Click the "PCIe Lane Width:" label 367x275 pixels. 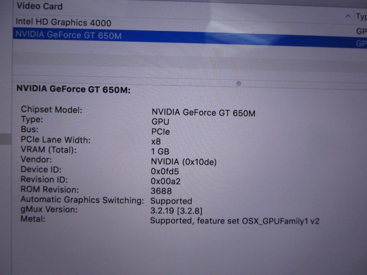point(56,140)
